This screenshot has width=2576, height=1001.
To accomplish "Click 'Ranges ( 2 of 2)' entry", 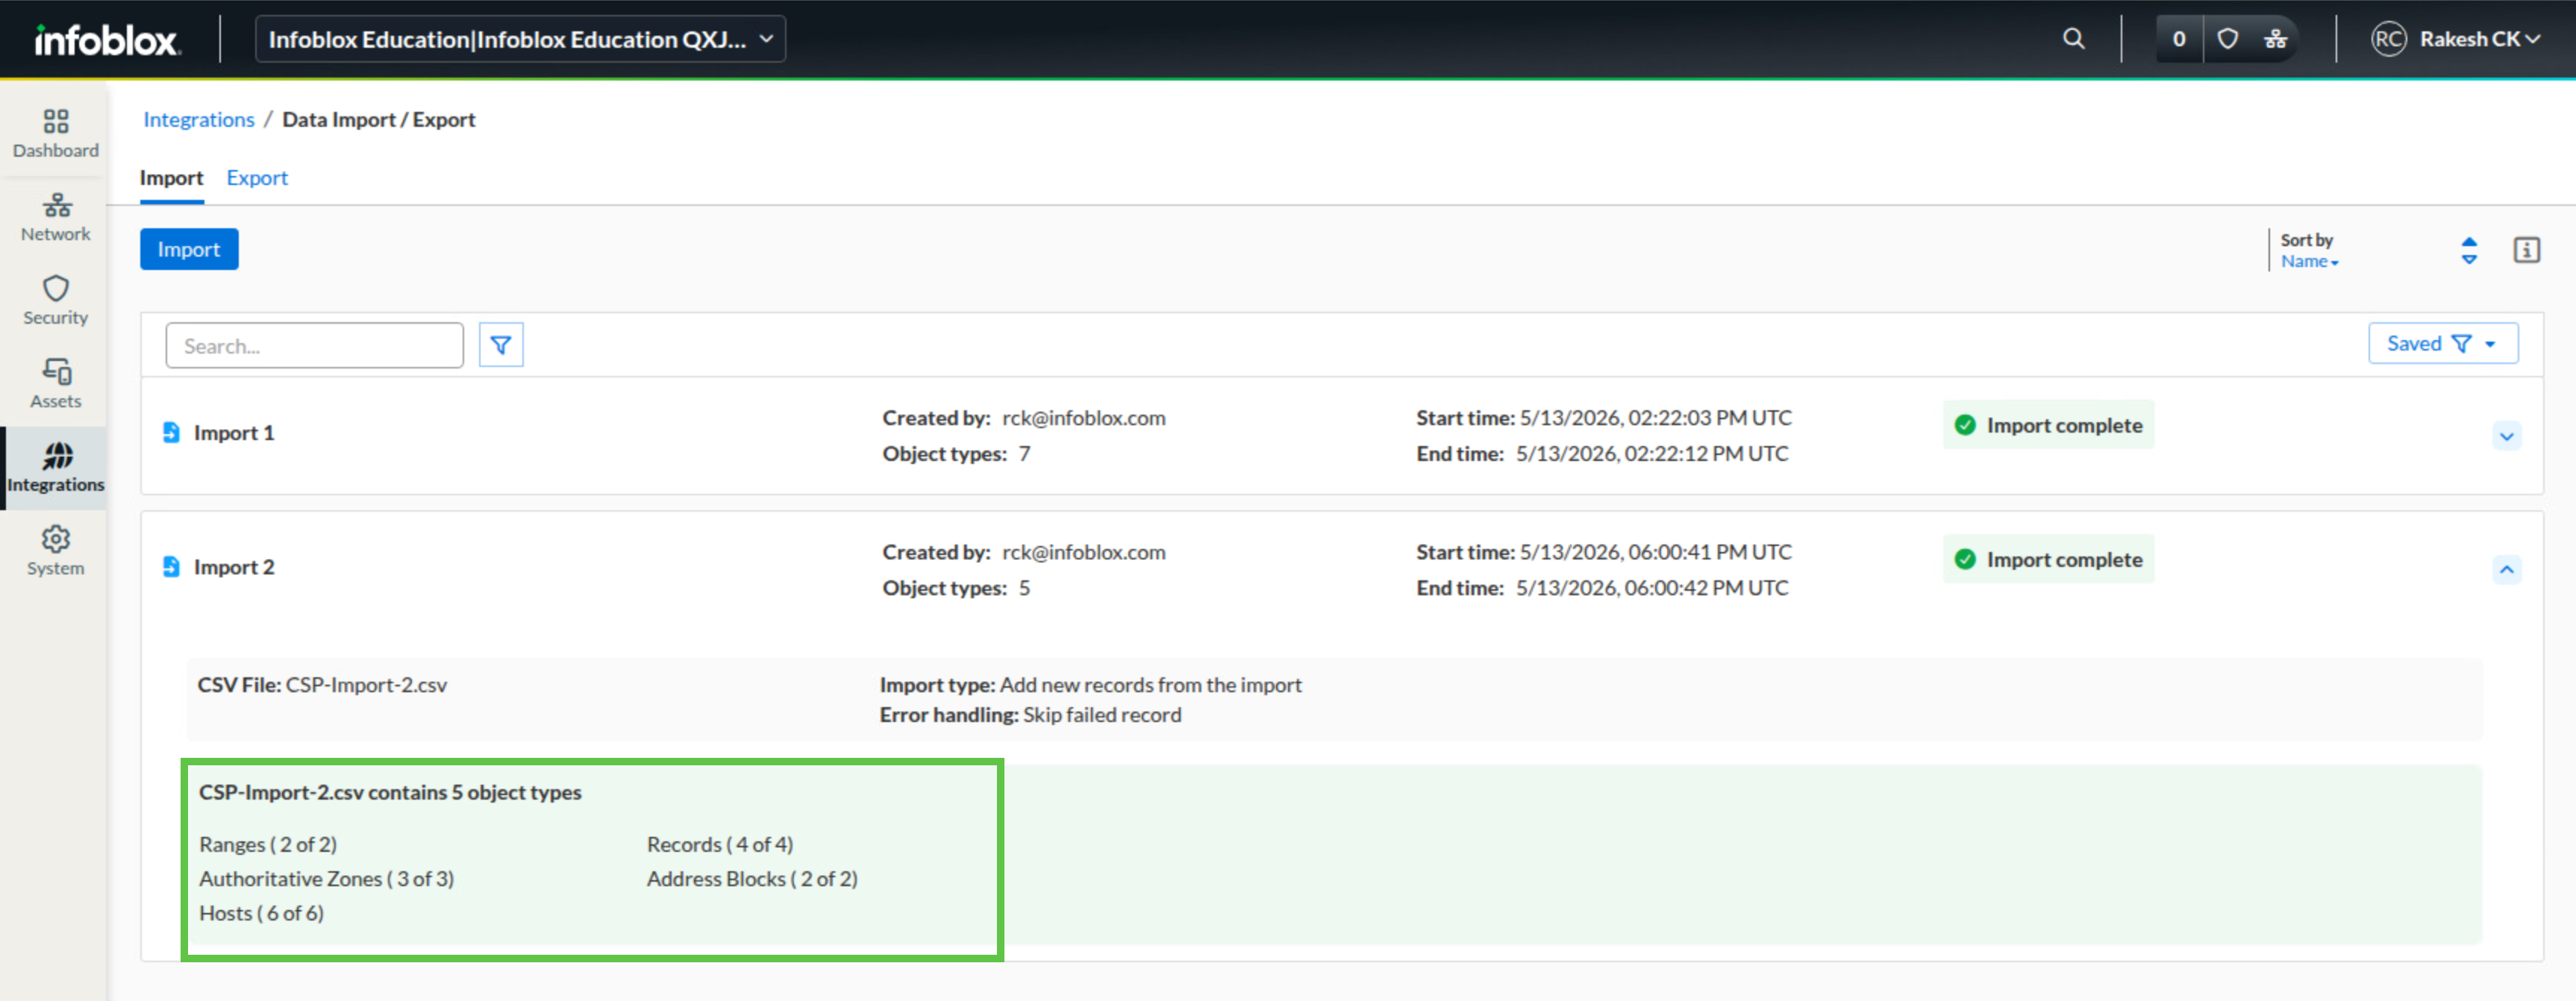I will pyautogui.click(x=268, y=844).
